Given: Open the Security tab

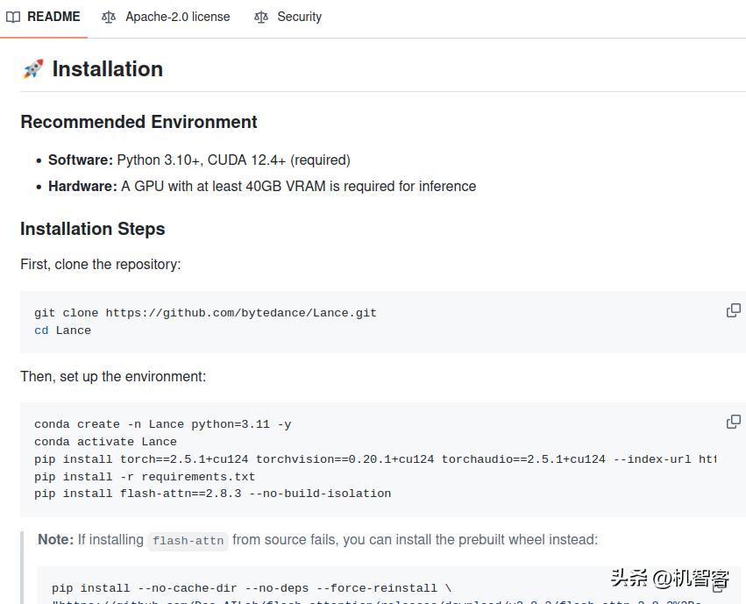Looking at the screenshot, I should (x=288, y=17).
